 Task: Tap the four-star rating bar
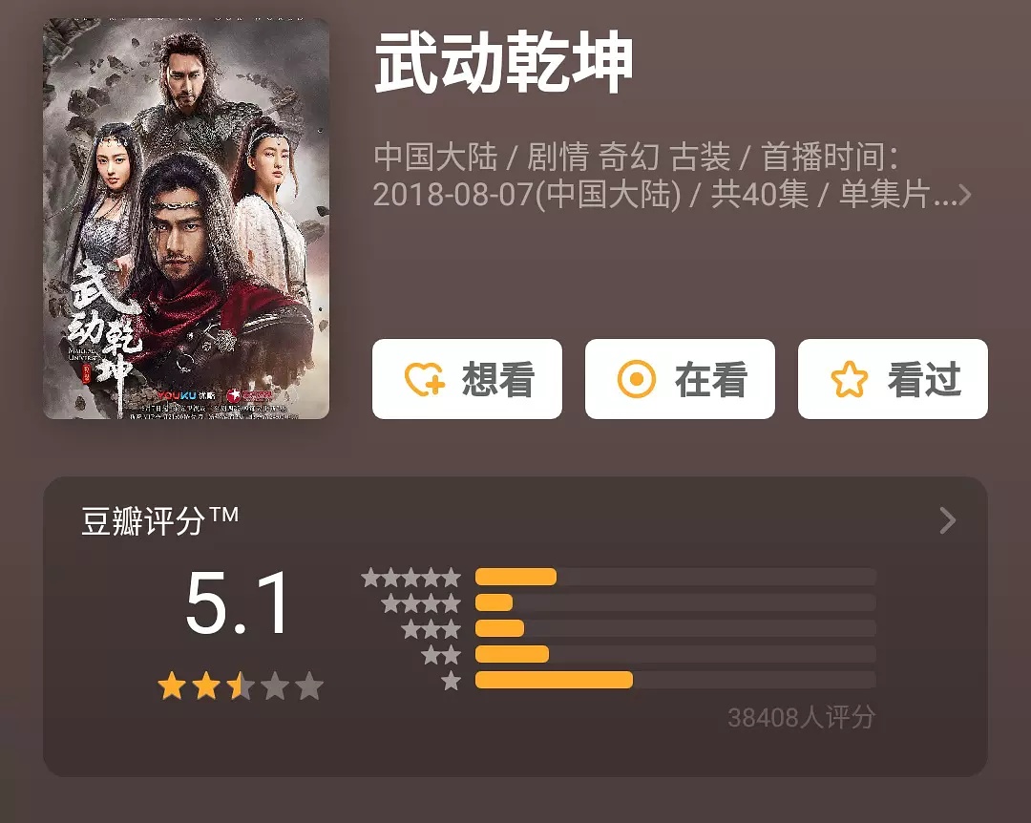point(675,602)
